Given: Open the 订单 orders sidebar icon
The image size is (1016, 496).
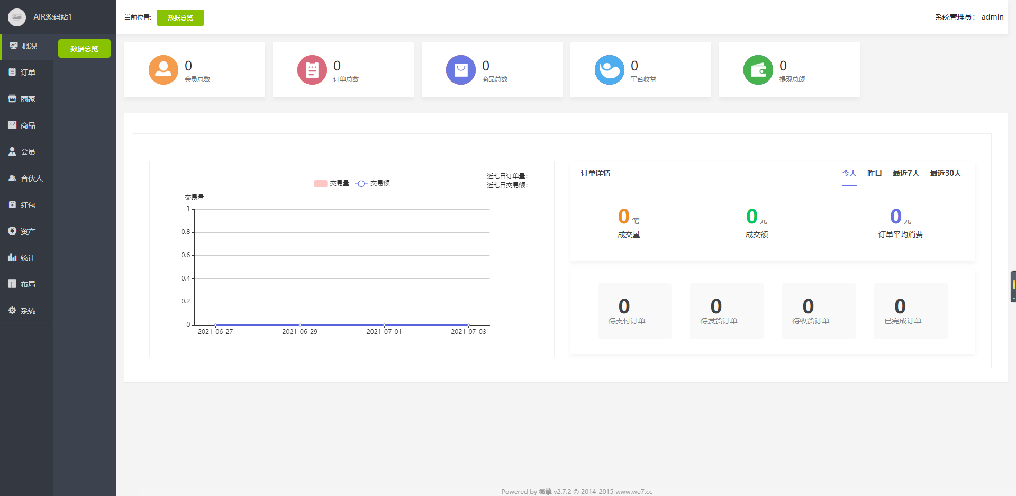Looking at the screenshot, I should click(12, 72).
